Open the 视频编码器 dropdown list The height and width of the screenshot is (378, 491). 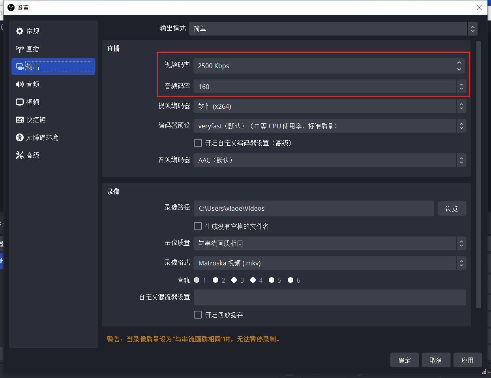(329, 106)
